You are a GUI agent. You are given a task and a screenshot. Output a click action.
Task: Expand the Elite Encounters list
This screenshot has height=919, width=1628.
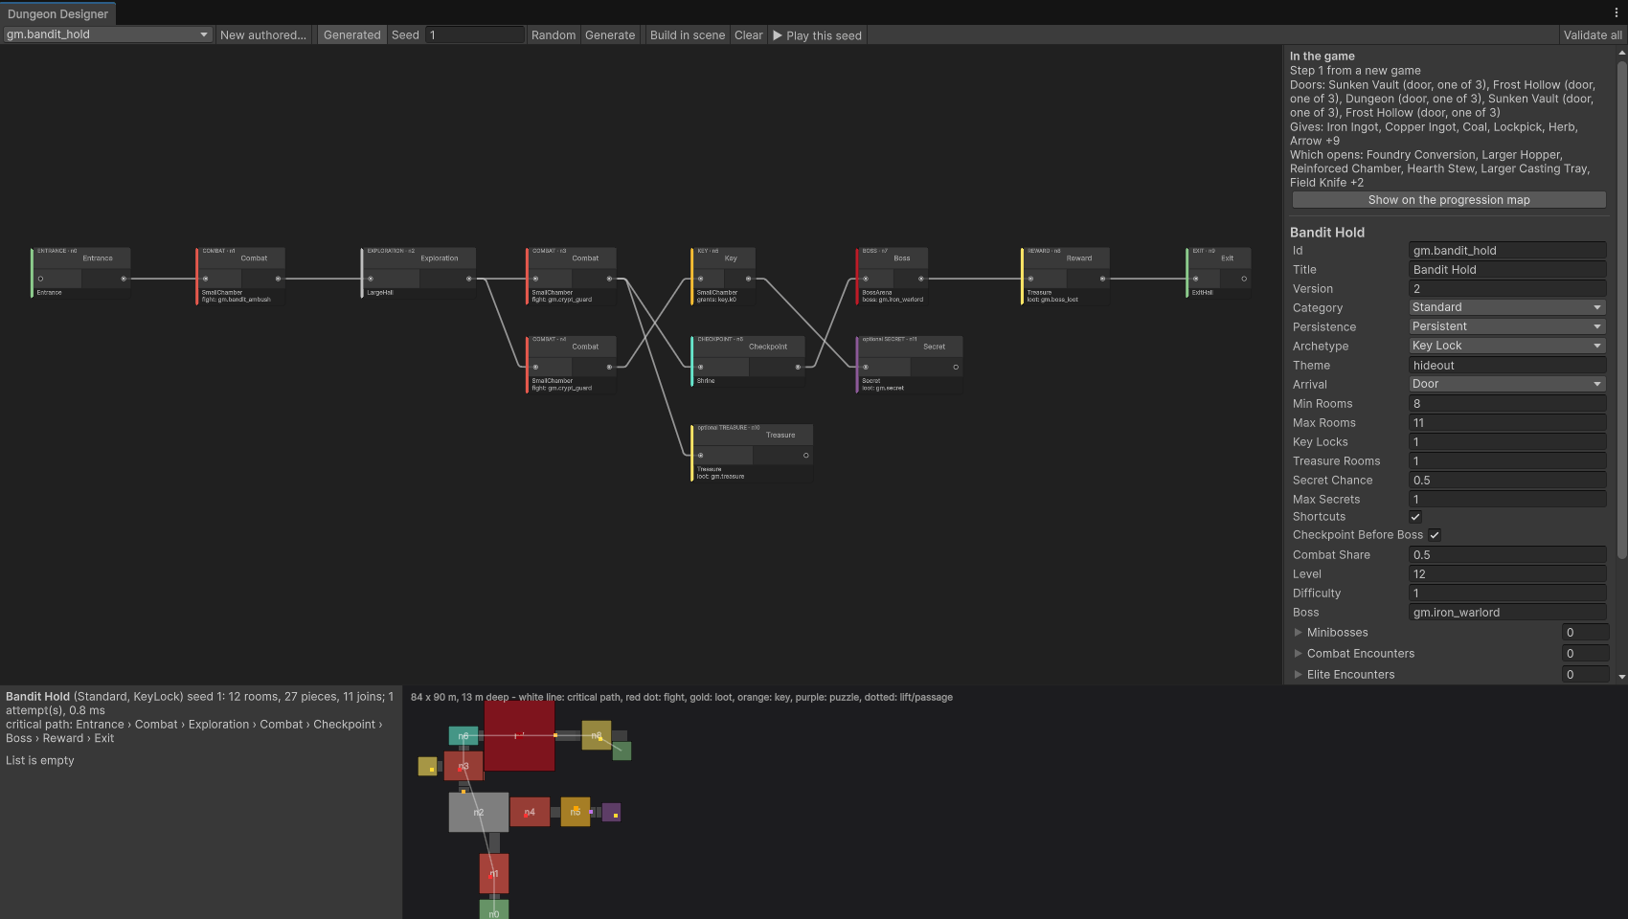click(1299, 675)
